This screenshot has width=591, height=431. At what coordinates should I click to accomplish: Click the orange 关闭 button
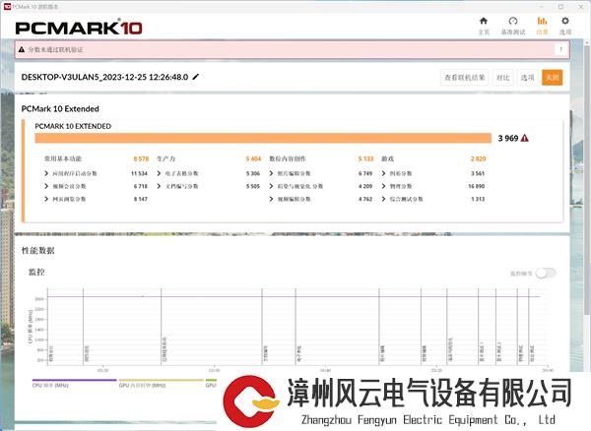pyautogui.click(x=553, y=78)
